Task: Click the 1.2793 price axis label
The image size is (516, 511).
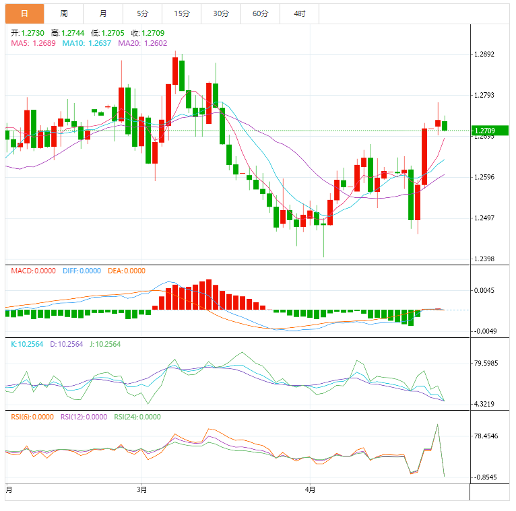Action: pyautogui.click(x=484, y=95)
